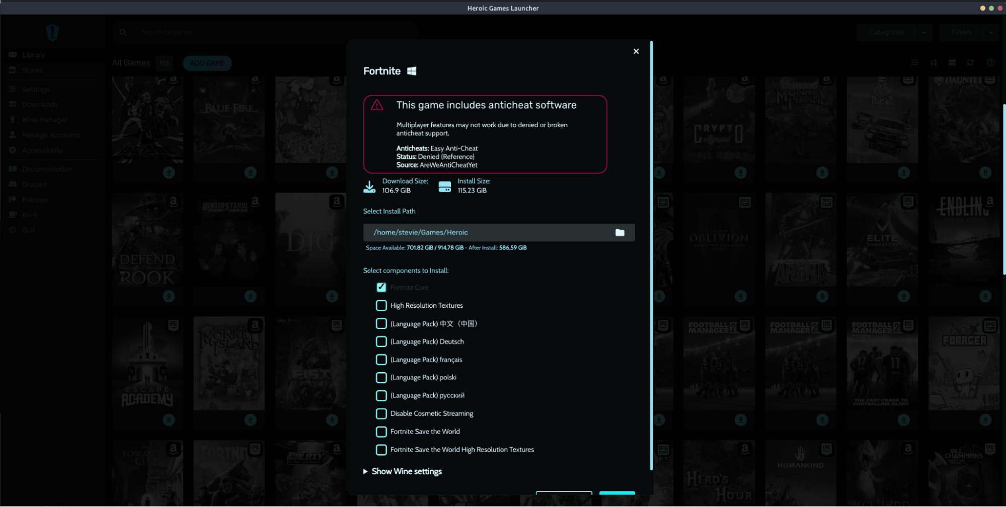Click the ADD GAME button

coord(207,63)
